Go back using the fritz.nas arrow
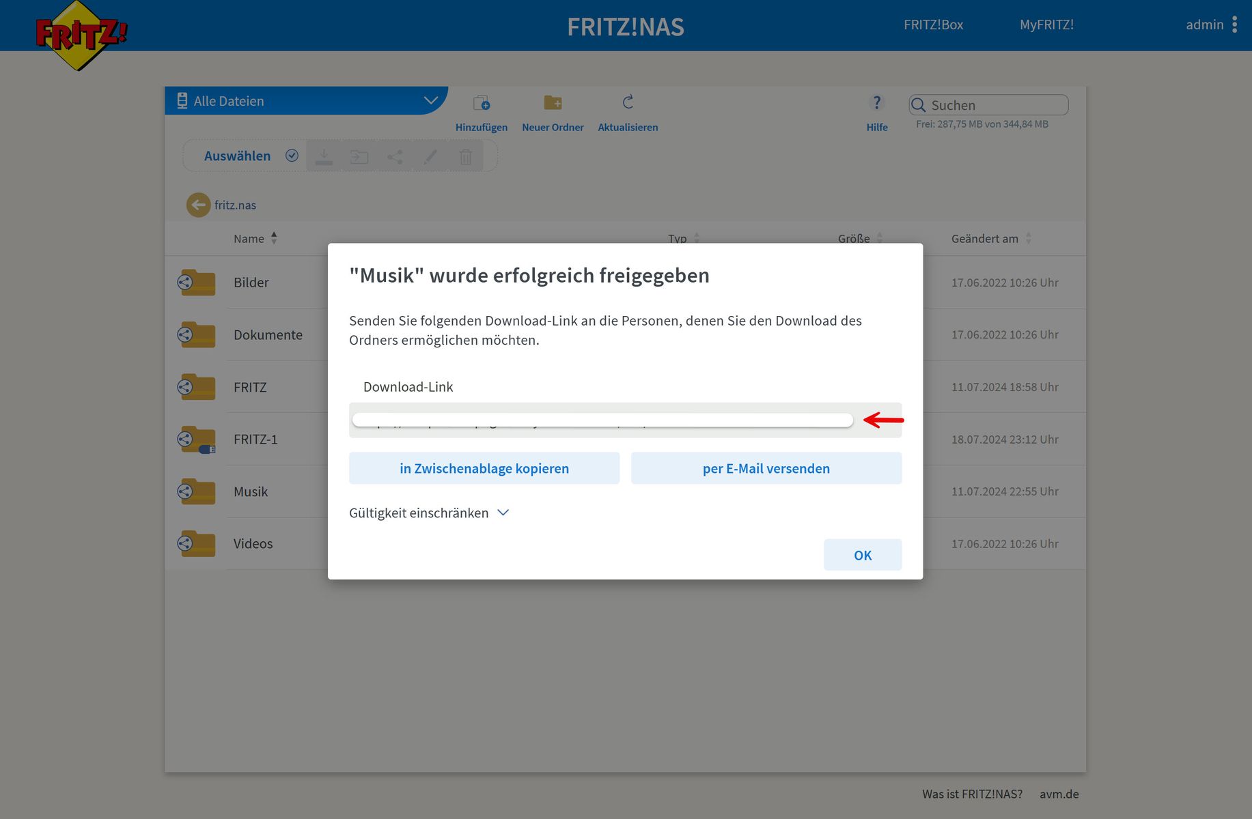The image size is (1252, 819). 198,205
